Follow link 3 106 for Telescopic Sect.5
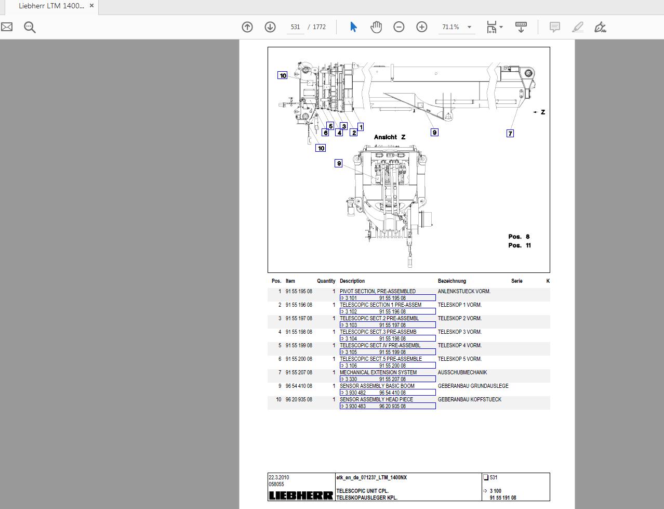The height and width of the screenshot is (509, 664). 388,366
